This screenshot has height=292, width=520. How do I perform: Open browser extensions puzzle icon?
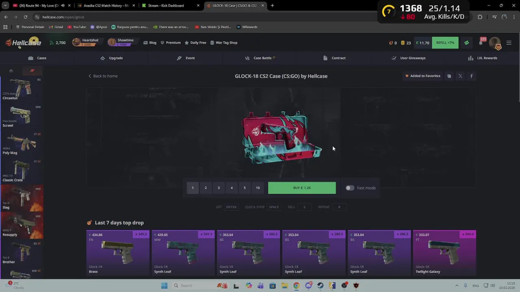coord(480,17)
